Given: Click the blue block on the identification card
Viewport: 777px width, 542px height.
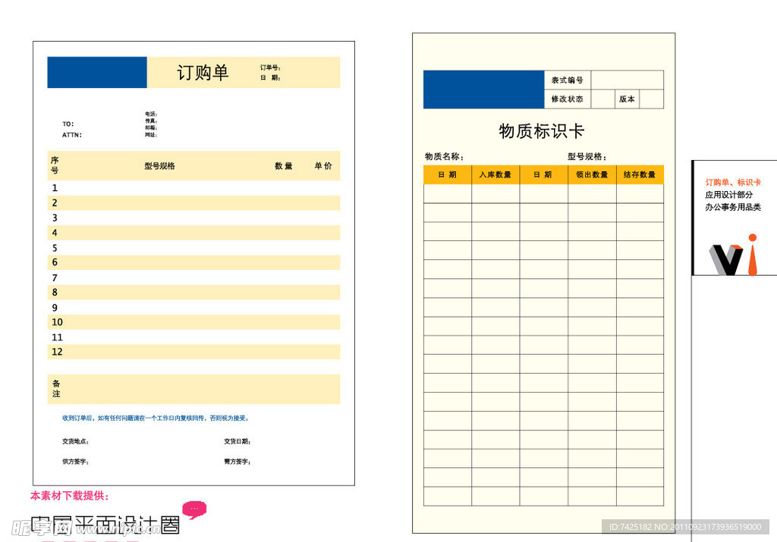Looking at the screenshot, I should (483, 89).
